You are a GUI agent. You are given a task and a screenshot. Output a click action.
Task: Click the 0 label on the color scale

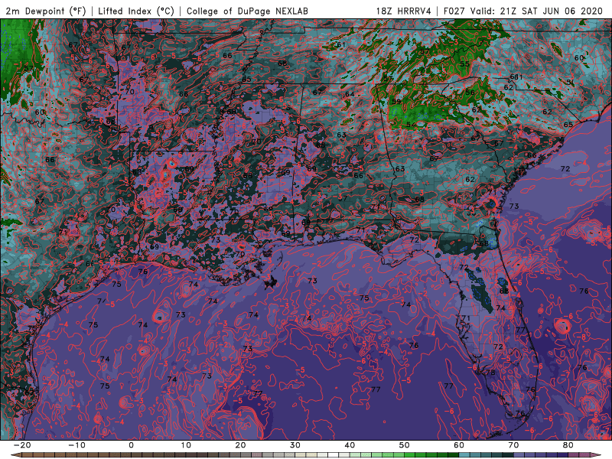pos(131,445)
